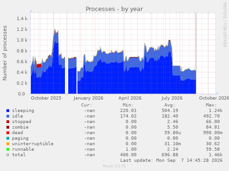Click the 'uninterruptible' legend label
Screen dimensions: 229x171
[x=33, y=144]
